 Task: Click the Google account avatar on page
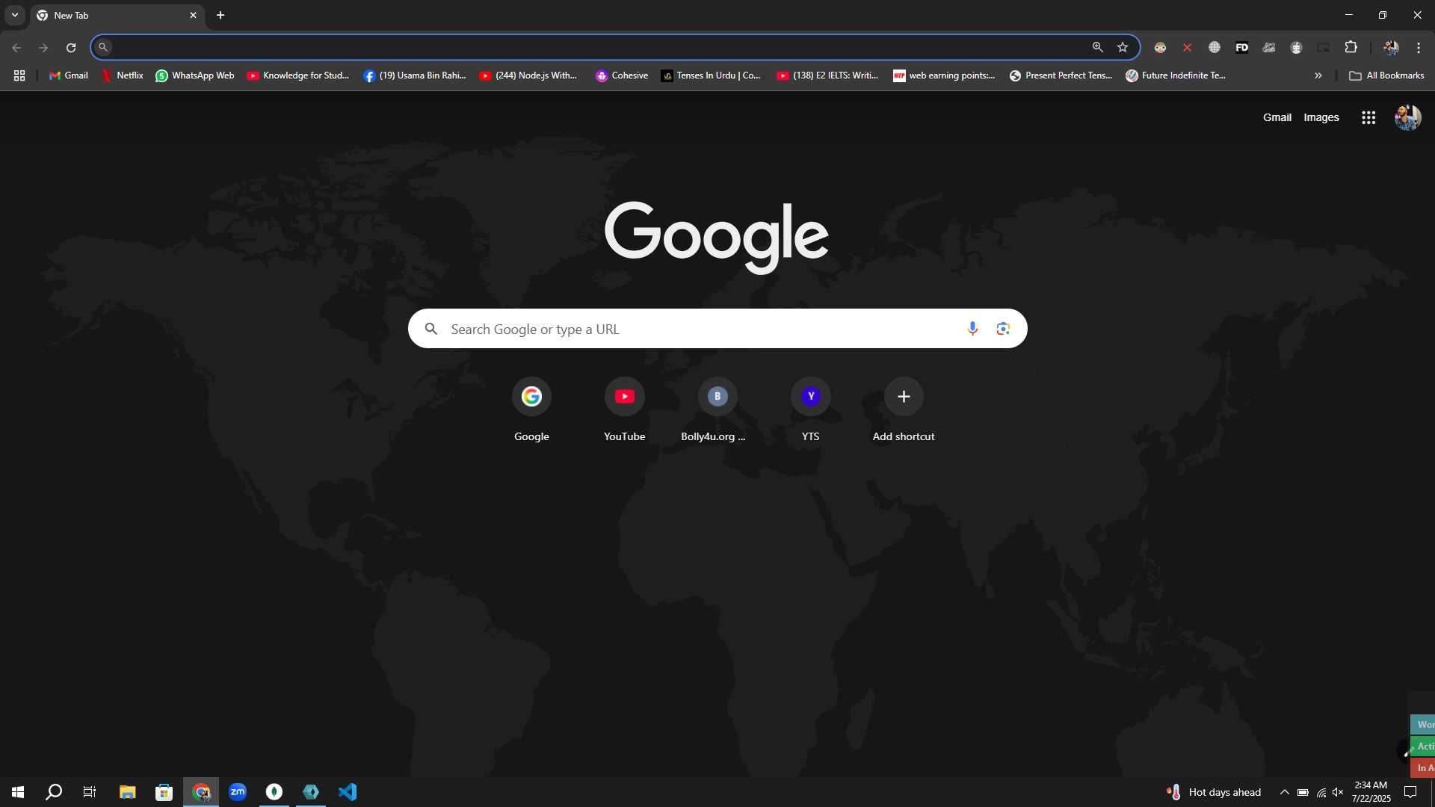point(1407,117)
